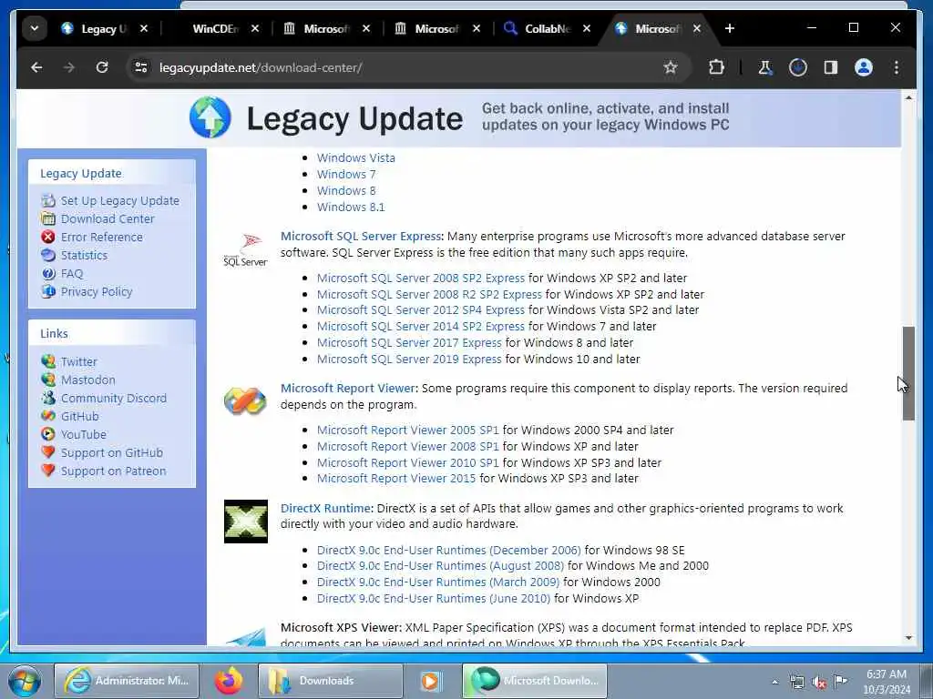Click the SQL Server logo icon
The height and width of the screenshot is (699, 933).
pos(245,250)
